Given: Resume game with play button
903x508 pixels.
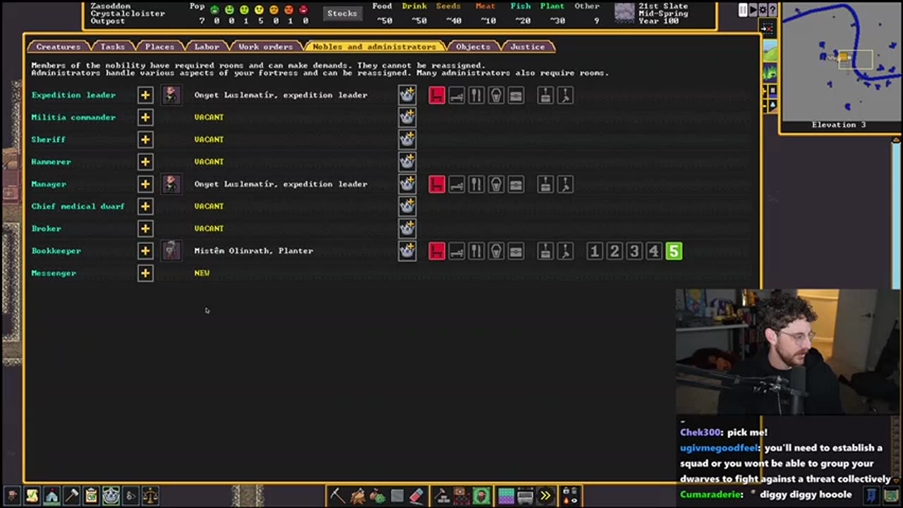Looking at the screenshot, I should point(753,10).
